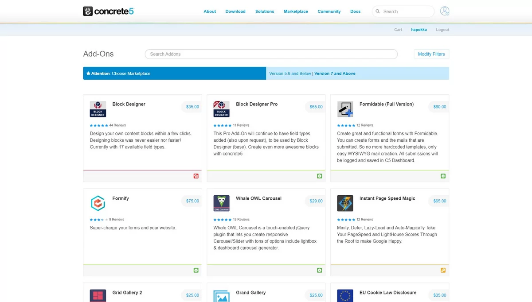Click the $60.00 price of Formidable
The width and height of the screenshot is (532, 302).
pyautogui.click(x=440, y=107)
